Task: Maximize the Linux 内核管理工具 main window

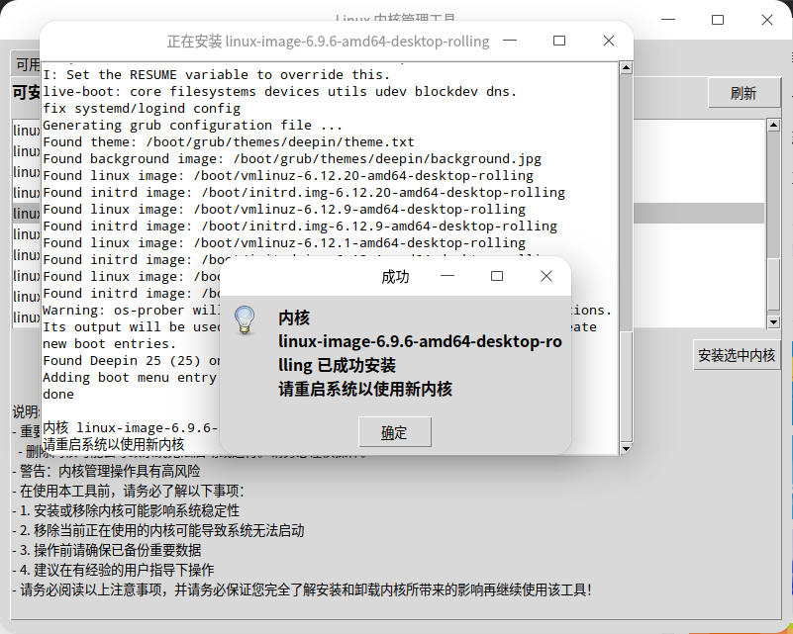Action: [x=718, y=20]
